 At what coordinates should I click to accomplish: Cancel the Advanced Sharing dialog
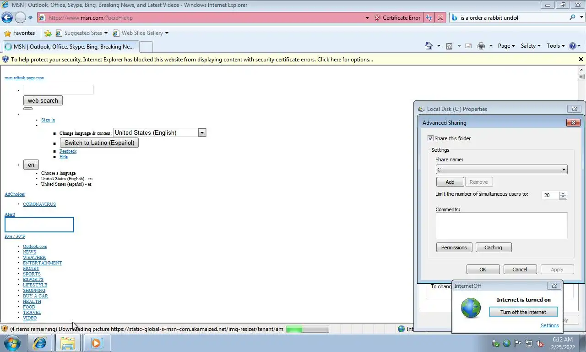tap(520, 269)
